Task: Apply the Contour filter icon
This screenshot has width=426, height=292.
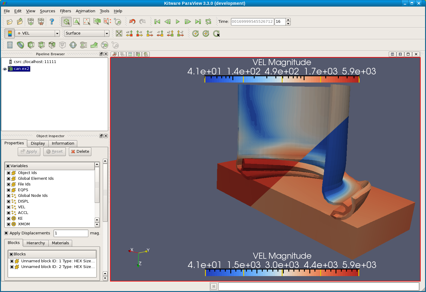Action: (x=20, y=45)
